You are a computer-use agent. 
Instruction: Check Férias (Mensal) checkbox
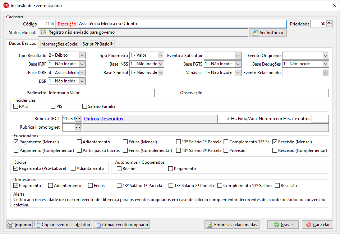[125, 142]
